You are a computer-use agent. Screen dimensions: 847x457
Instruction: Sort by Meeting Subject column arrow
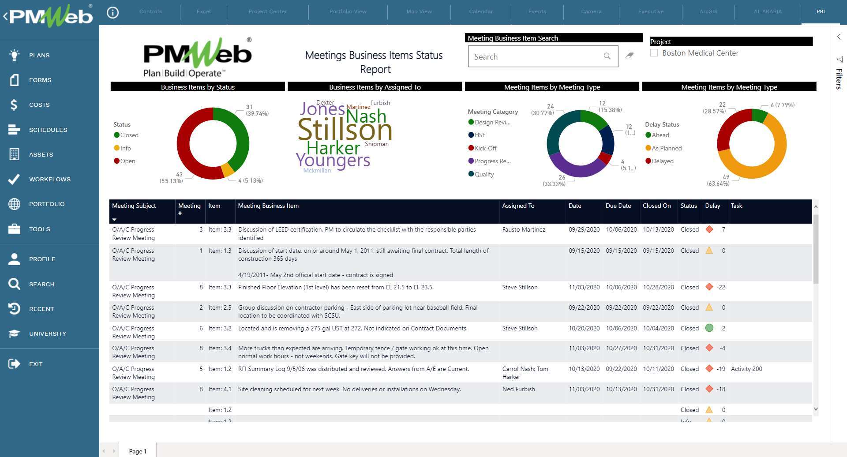pos(114,219)
